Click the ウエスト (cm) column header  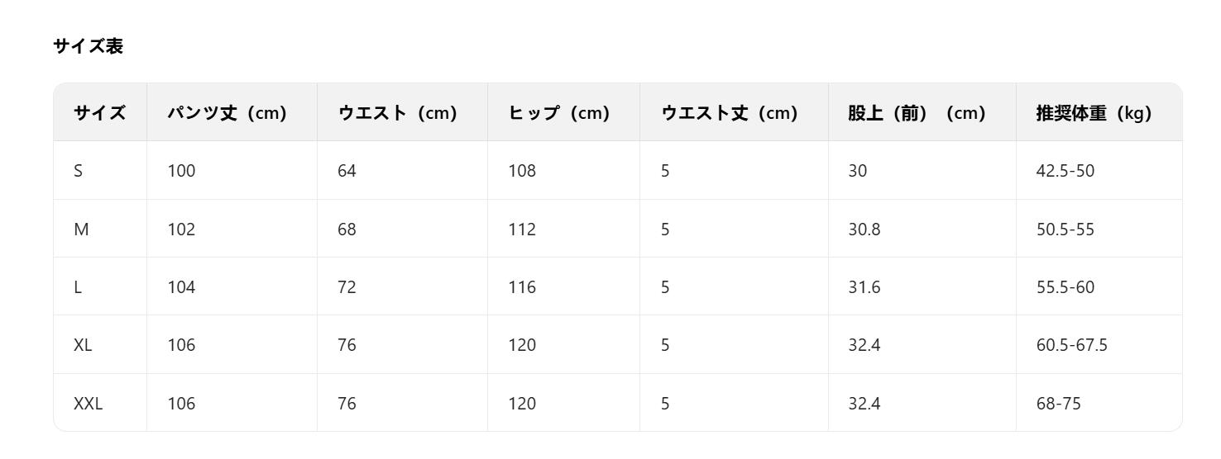[x=398, y=113]
